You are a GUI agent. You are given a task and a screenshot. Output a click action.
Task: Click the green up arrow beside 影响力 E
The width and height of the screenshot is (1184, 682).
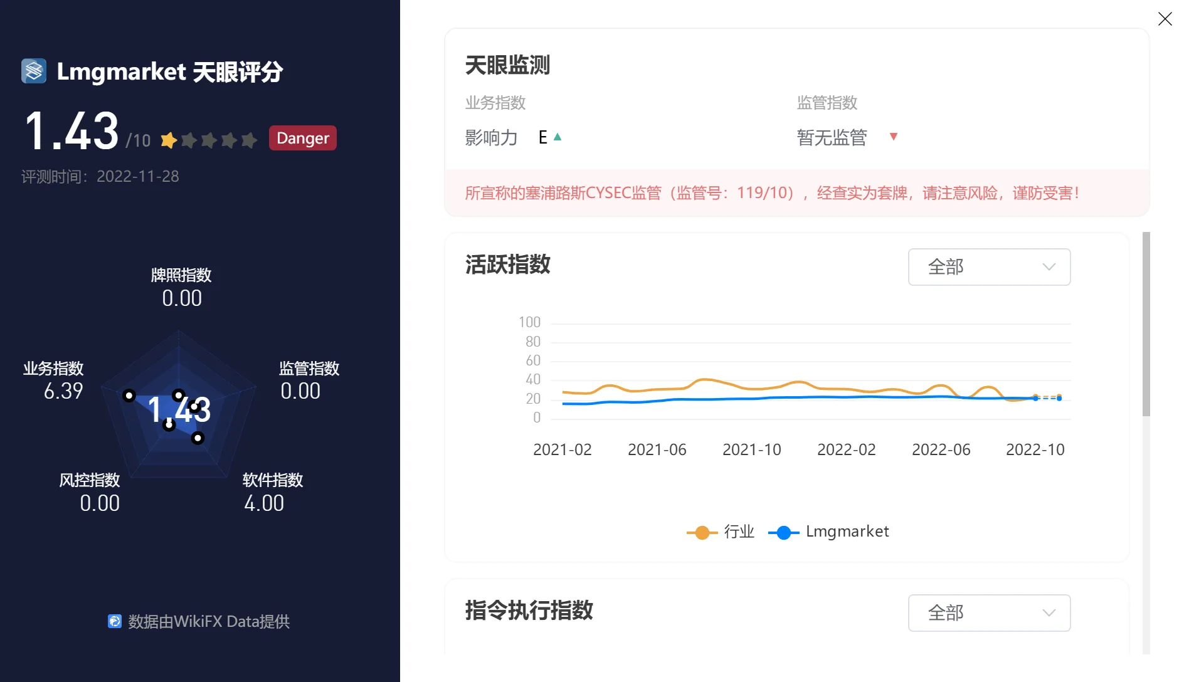click(x=558, y=137)
